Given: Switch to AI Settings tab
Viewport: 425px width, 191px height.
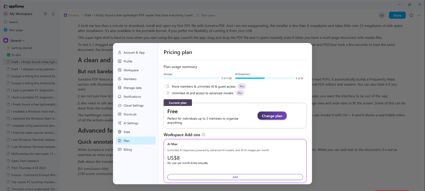Looking at the screenshot, I should click(131, 123).
